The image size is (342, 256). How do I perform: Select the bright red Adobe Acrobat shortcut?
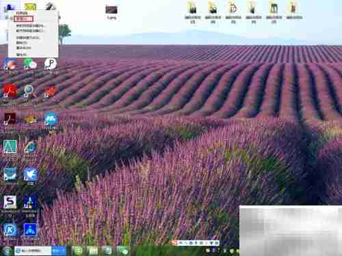click(10, 91)
